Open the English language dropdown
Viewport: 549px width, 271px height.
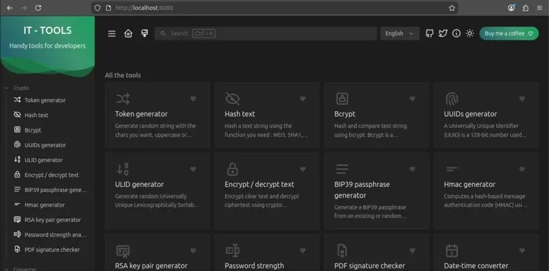pos(400,33)
